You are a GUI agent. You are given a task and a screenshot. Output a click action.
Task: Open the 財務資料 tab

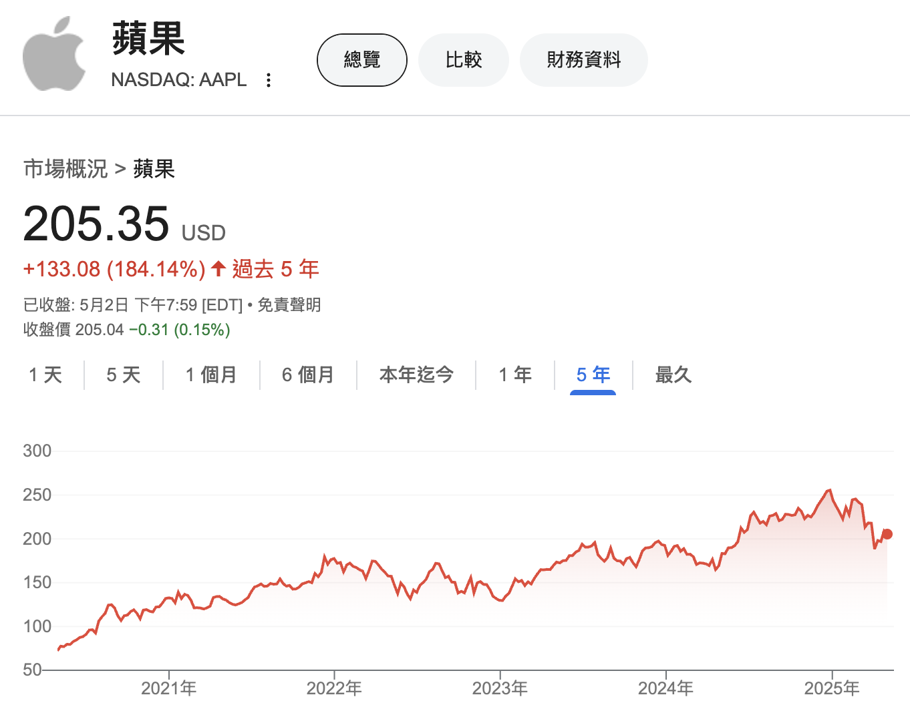coord(583,59)
